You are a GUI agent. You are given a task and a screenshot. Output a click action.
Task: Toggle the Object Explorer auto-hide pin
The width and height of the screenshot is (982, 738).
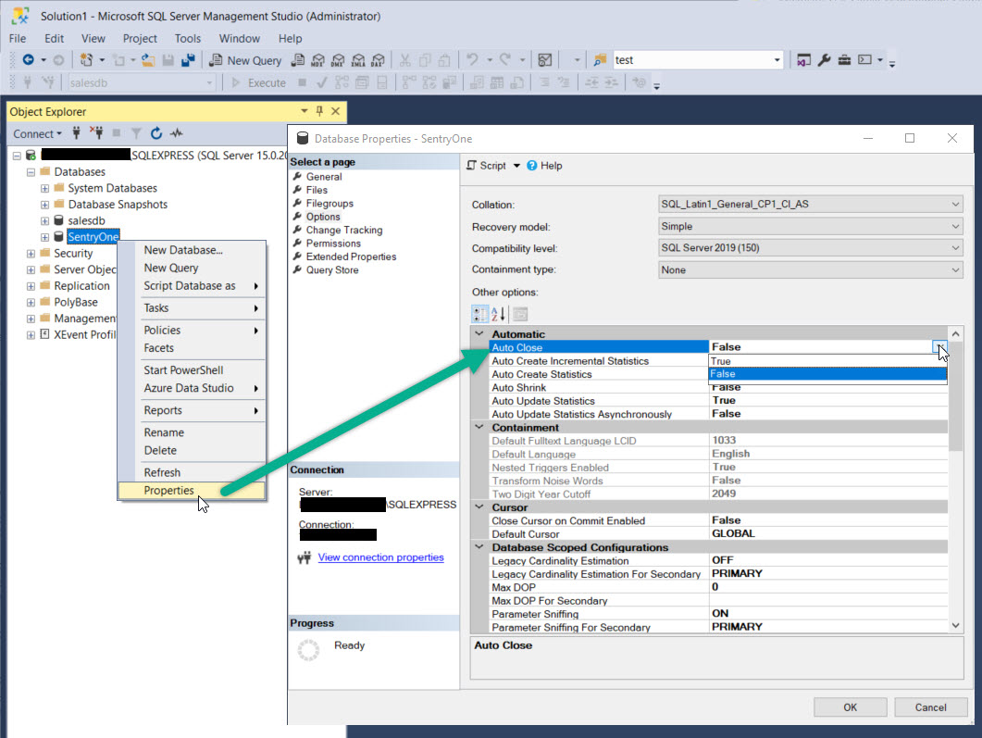tap(320, 111)
